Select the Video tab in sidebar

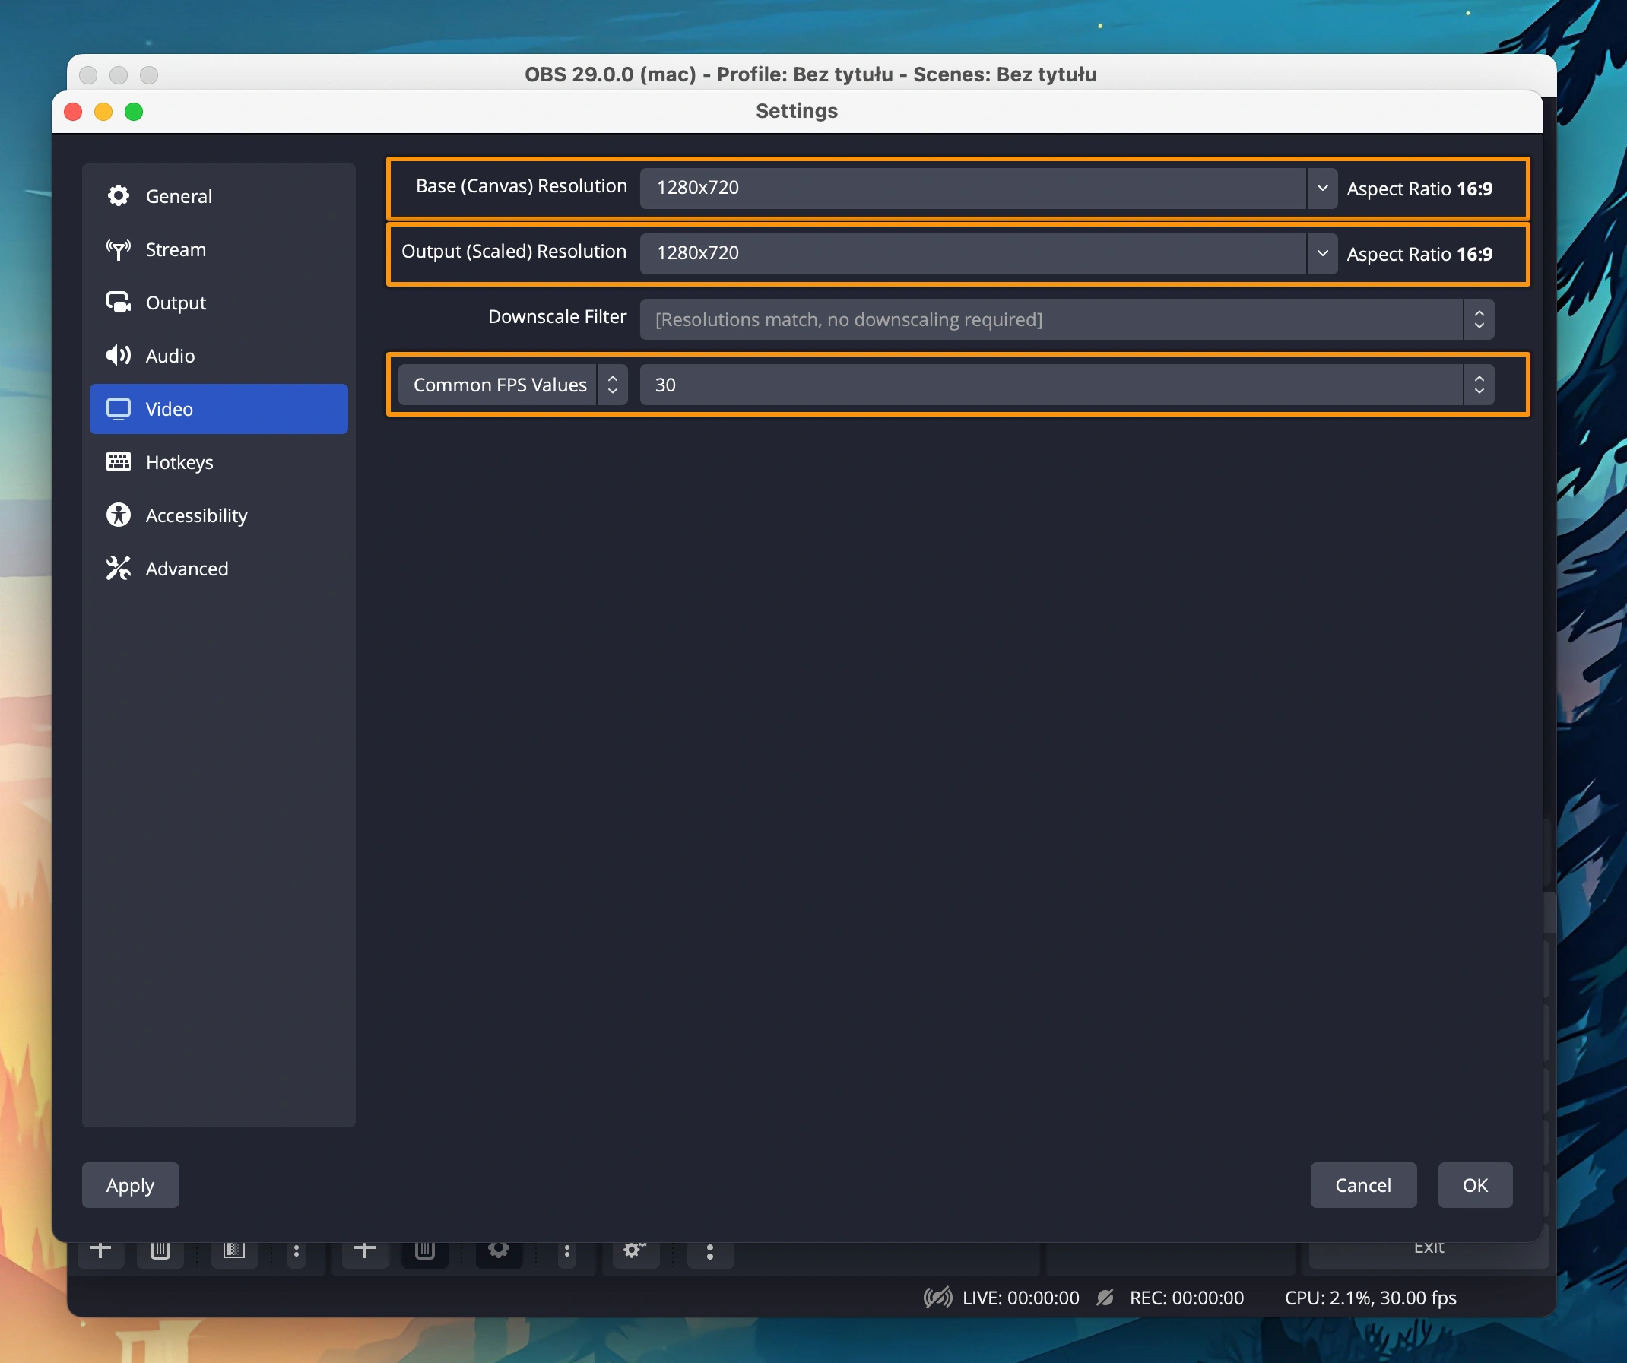[218, 409]
